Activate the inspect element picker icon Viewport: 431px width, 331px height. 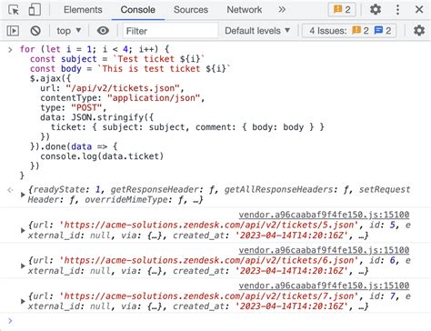tap(14, 10)
